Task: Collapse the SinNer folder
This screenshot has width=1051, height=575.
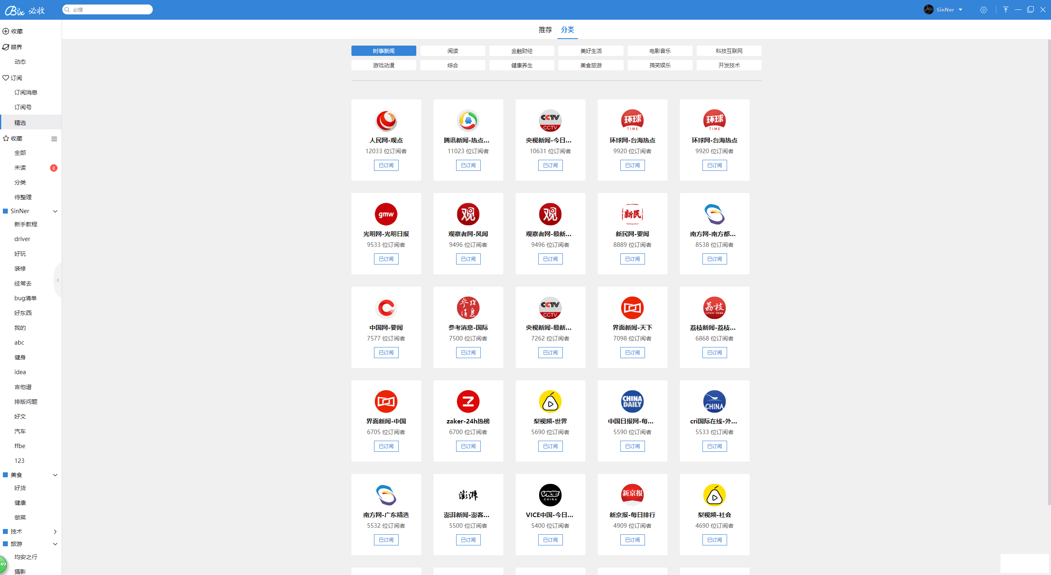Action: 55,211
